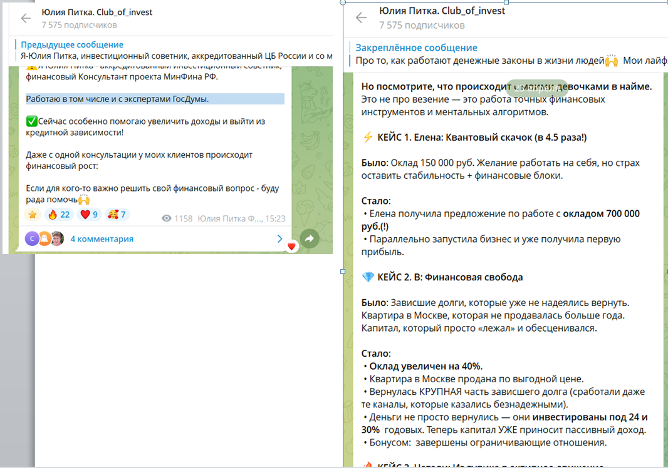Toggle the fire reaction with 22 count
Screen dimensions: 668x468
click(x=59, y=215)
